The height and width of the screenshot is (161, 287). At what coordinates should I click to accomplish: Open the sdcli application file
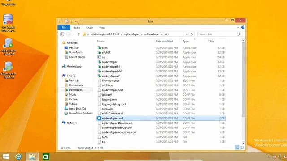[104, 48]
